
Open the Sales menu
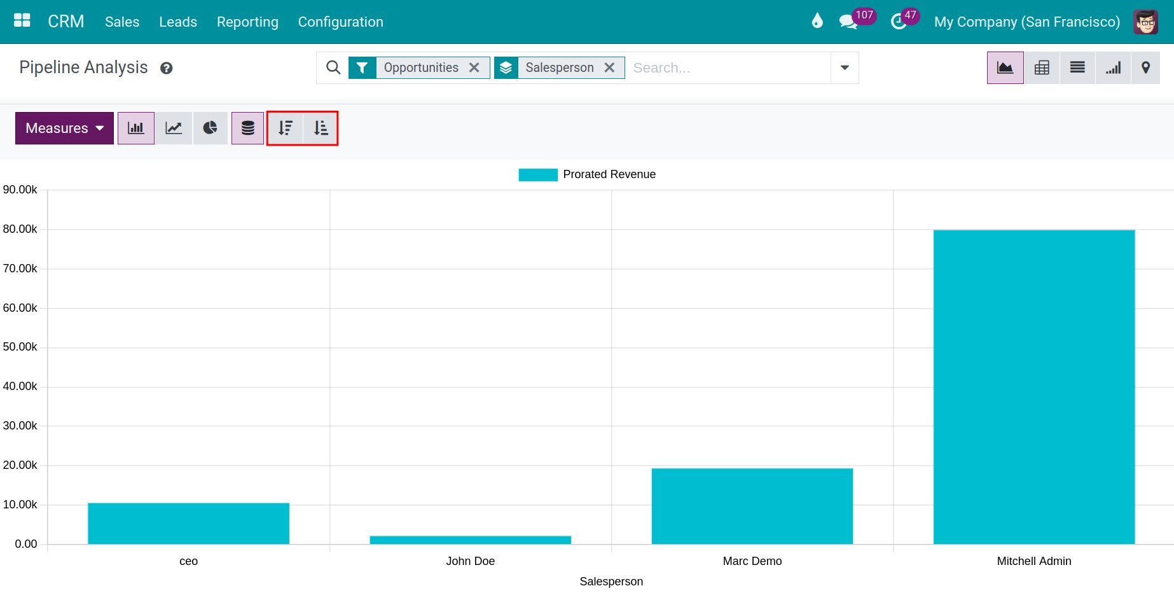click(122, 22)
